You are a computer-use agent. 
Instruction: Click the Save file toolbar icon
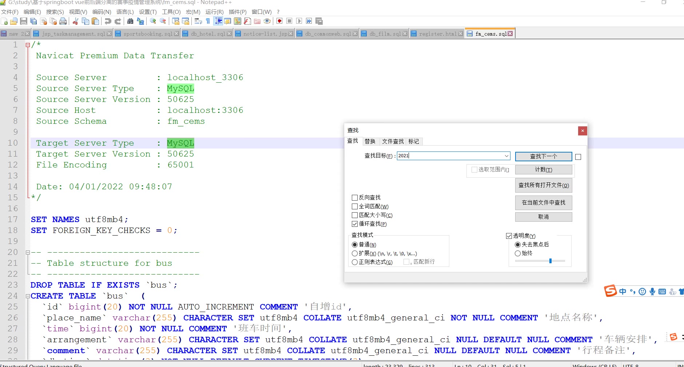(x=24, y=21)
